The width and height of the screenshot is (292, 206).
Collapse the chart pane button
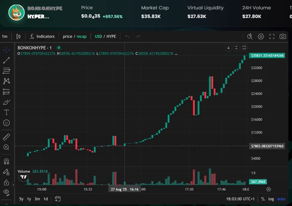(236, 48)
